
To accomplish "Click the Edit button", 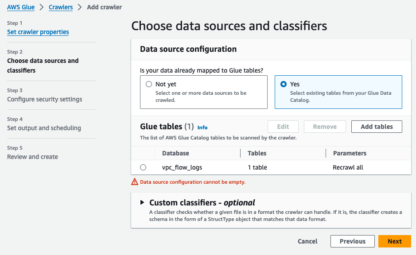I will (283, 127).
